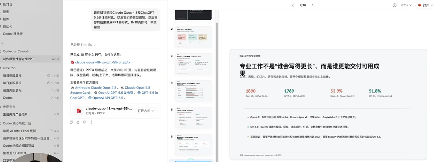The image size is (433, 162).
Task: Go to the next slide with right arrow
Action: click(313, 5)
